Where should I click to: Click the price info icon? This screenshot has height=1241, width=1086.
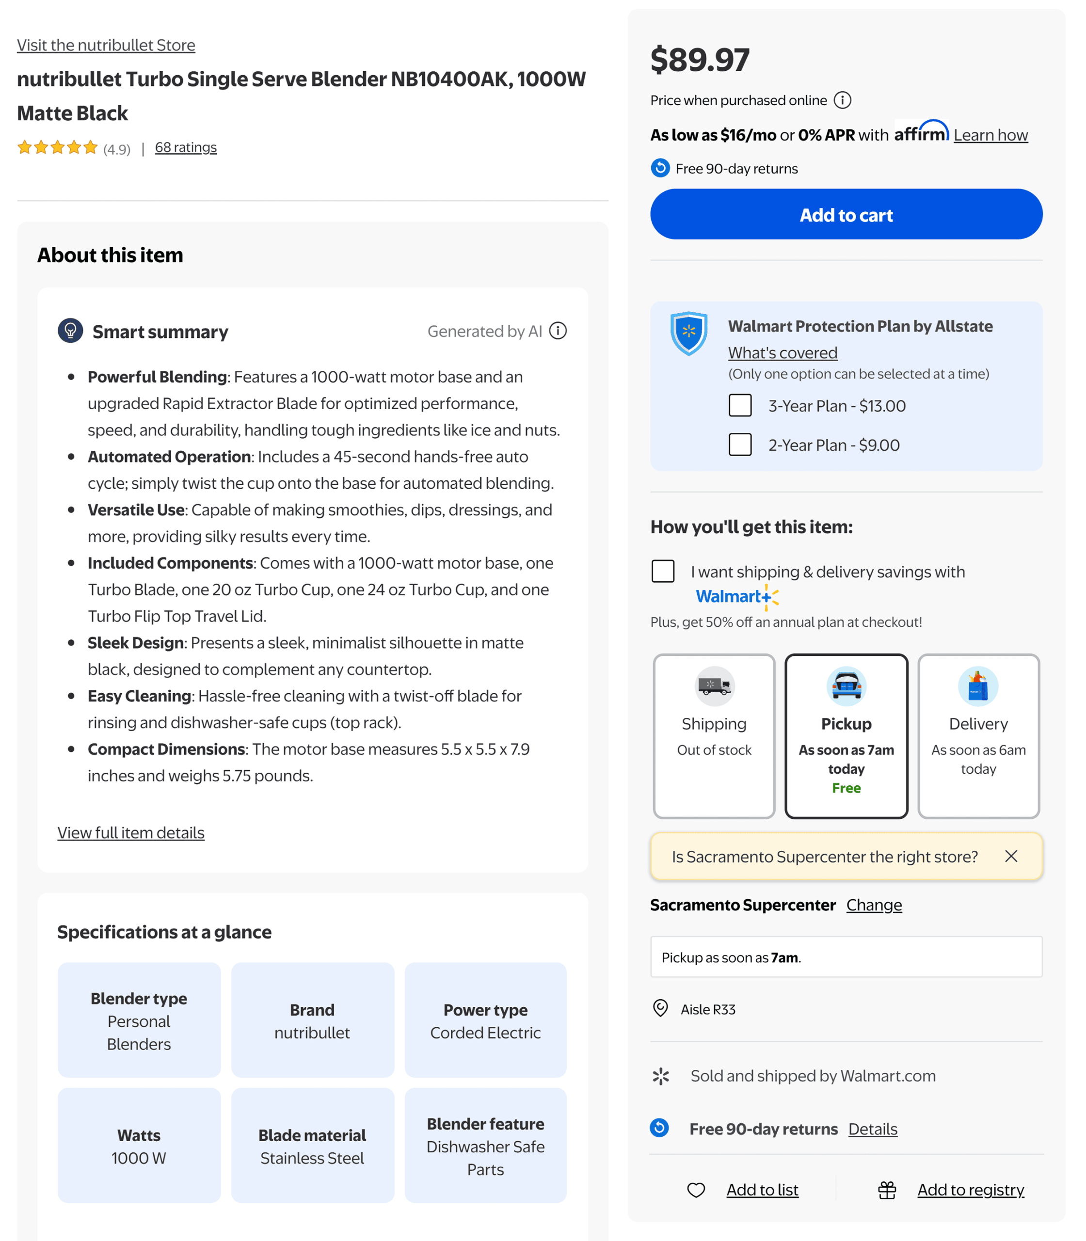coord(843,101)
